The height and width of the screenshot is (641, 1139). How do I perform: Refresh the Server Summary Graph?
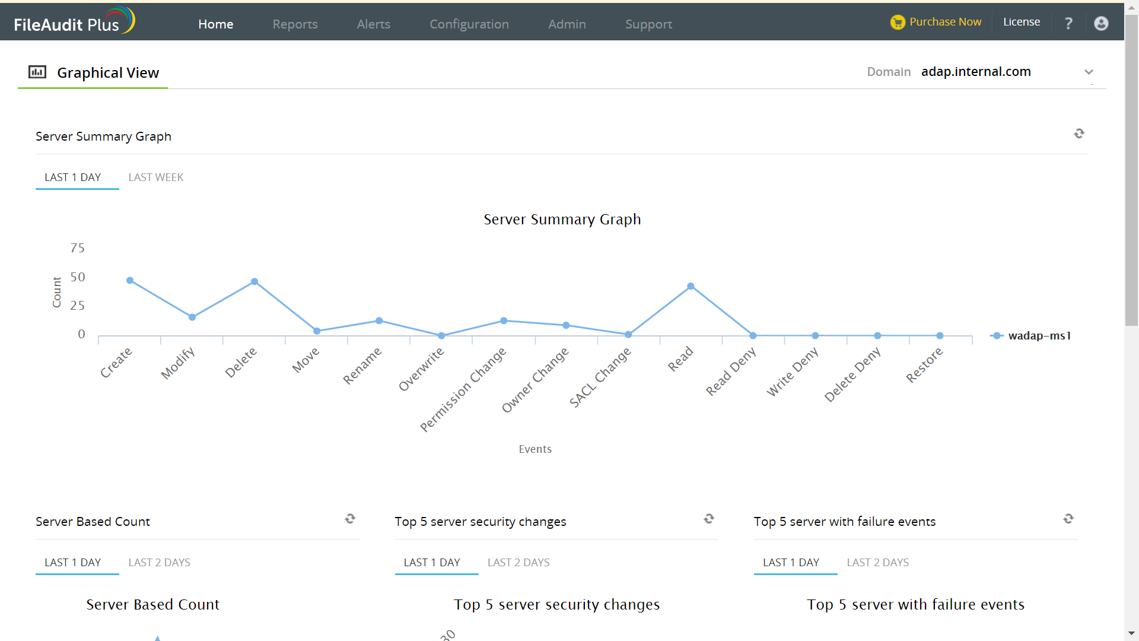(1079, 134)
